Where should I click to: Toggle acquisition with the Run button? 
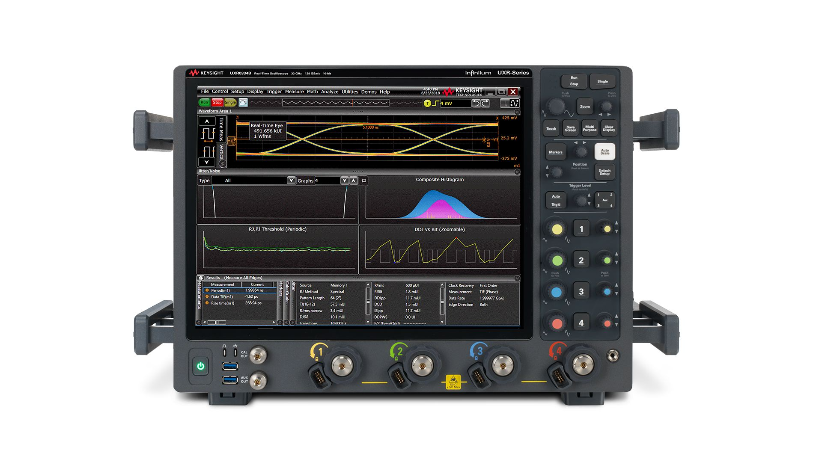coord(204,102)
